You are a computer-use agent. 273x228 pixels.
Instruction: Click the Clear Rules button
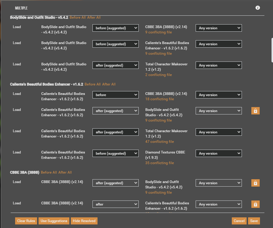pos(26,221)
